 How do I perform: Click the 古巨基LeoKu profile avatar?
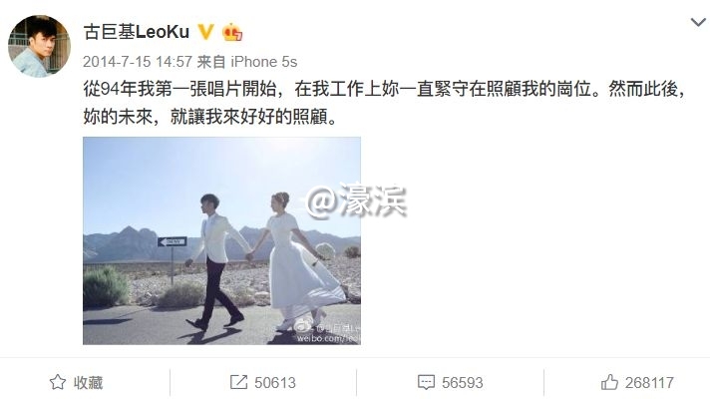[40, 46]
